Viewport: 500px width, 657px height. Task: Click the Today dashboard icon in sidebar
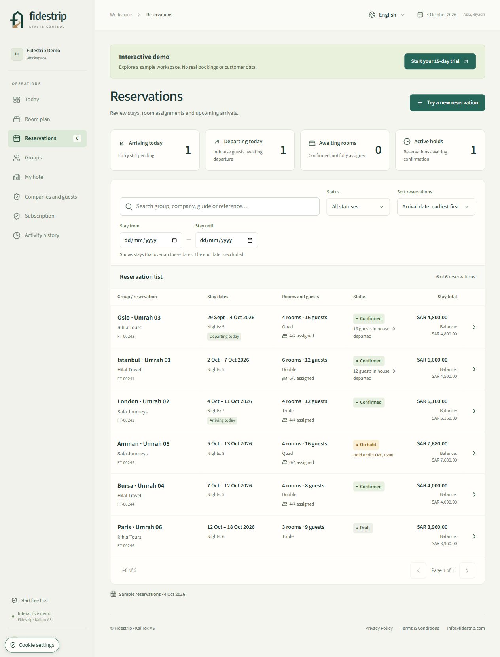pos(17,100)
